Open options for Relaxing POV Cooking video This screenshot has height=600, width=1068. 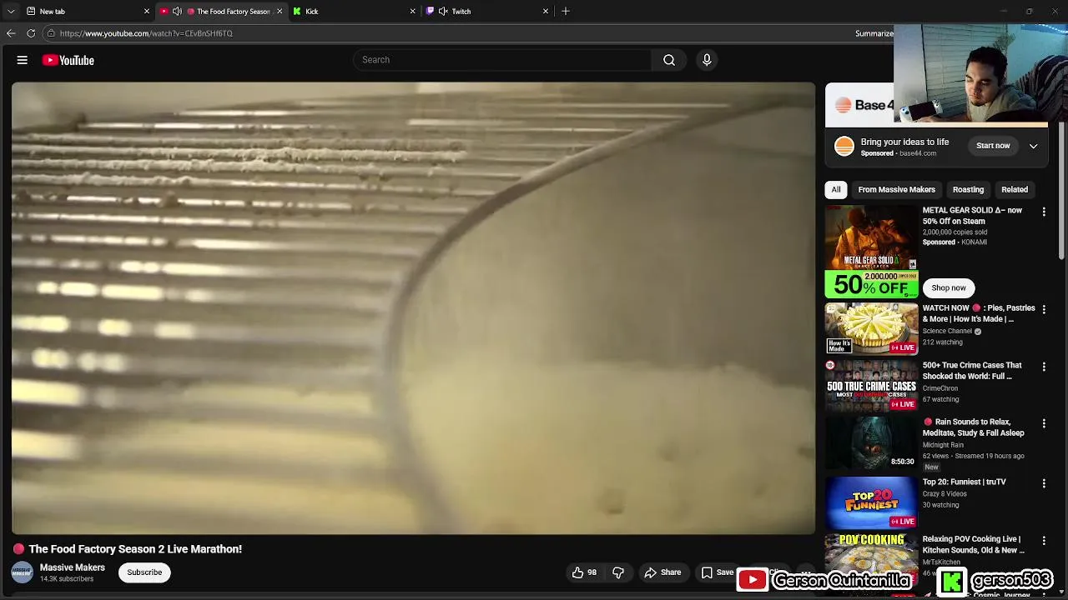1044,540
